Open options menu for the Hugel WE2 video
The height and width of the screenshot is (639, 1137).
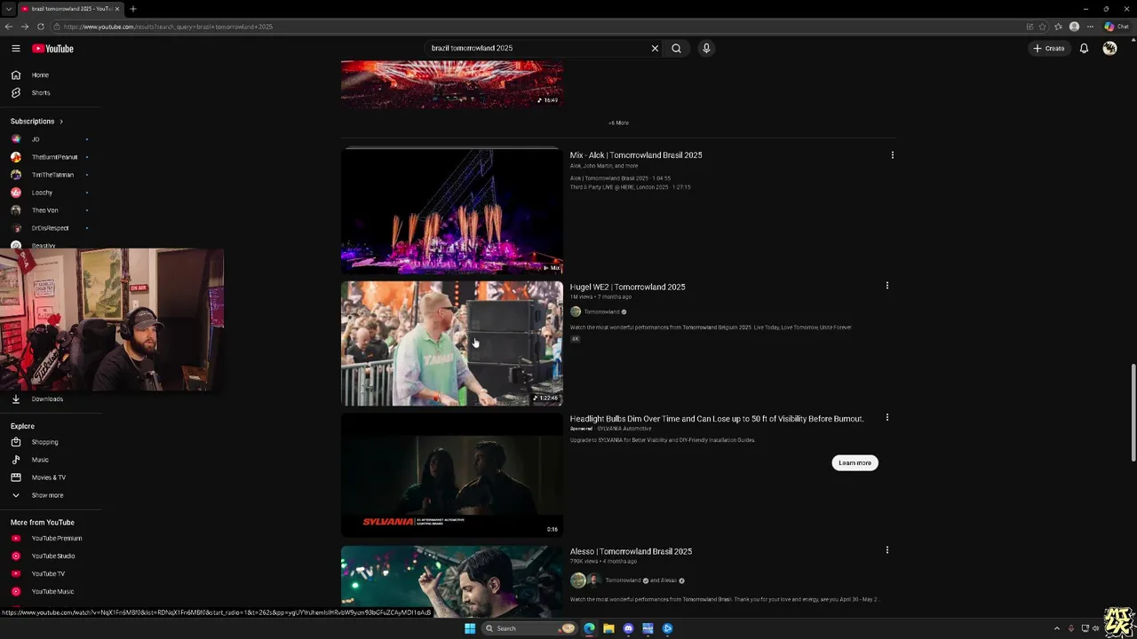(x=887, y=286)
